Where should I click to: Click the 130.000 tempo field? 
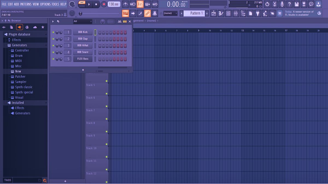[x=114, y=4]
